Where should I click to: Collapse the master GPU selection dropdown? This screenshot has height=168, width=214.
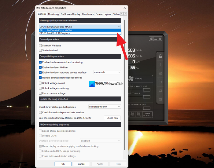coord(119,27)
